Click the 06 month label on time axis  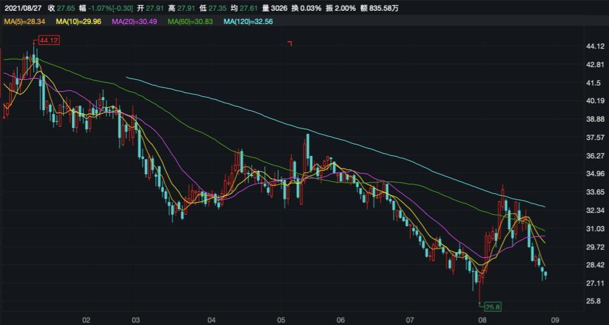pos(341,319)
